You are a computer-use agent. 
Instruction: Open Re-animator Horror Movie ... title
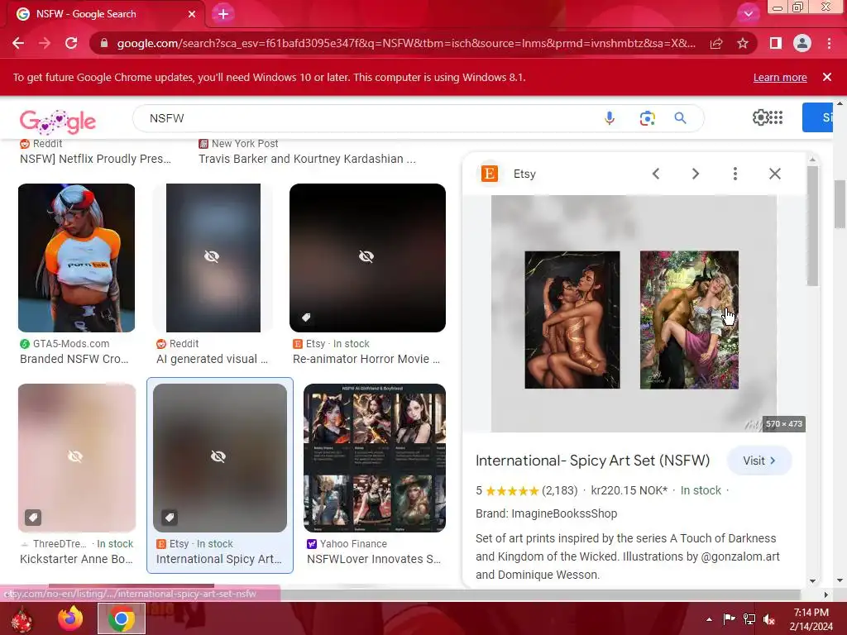[366, 359]
